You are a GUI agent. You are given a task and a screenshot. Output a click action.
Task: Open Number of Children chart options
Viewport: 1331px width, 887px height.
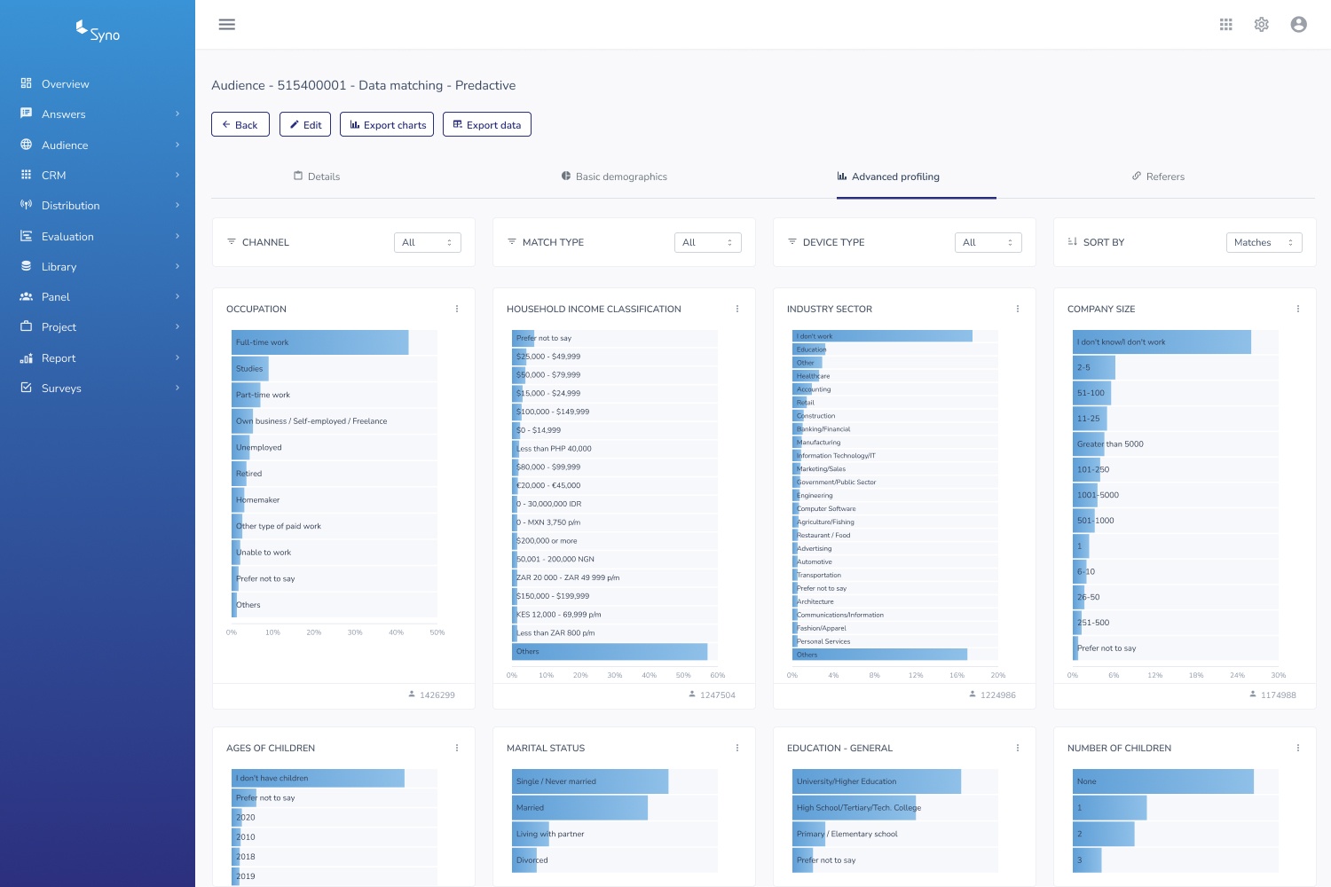click(1298, 748)
